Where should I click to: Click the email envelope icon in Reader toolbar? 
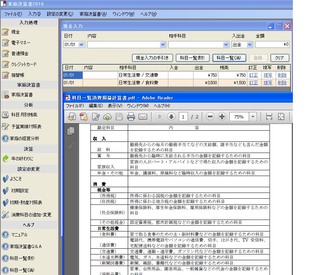click(143, 117)
